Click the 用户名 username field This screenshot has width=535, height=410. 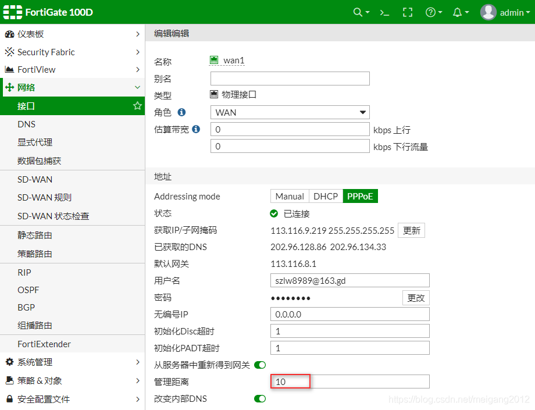(349, 280)
